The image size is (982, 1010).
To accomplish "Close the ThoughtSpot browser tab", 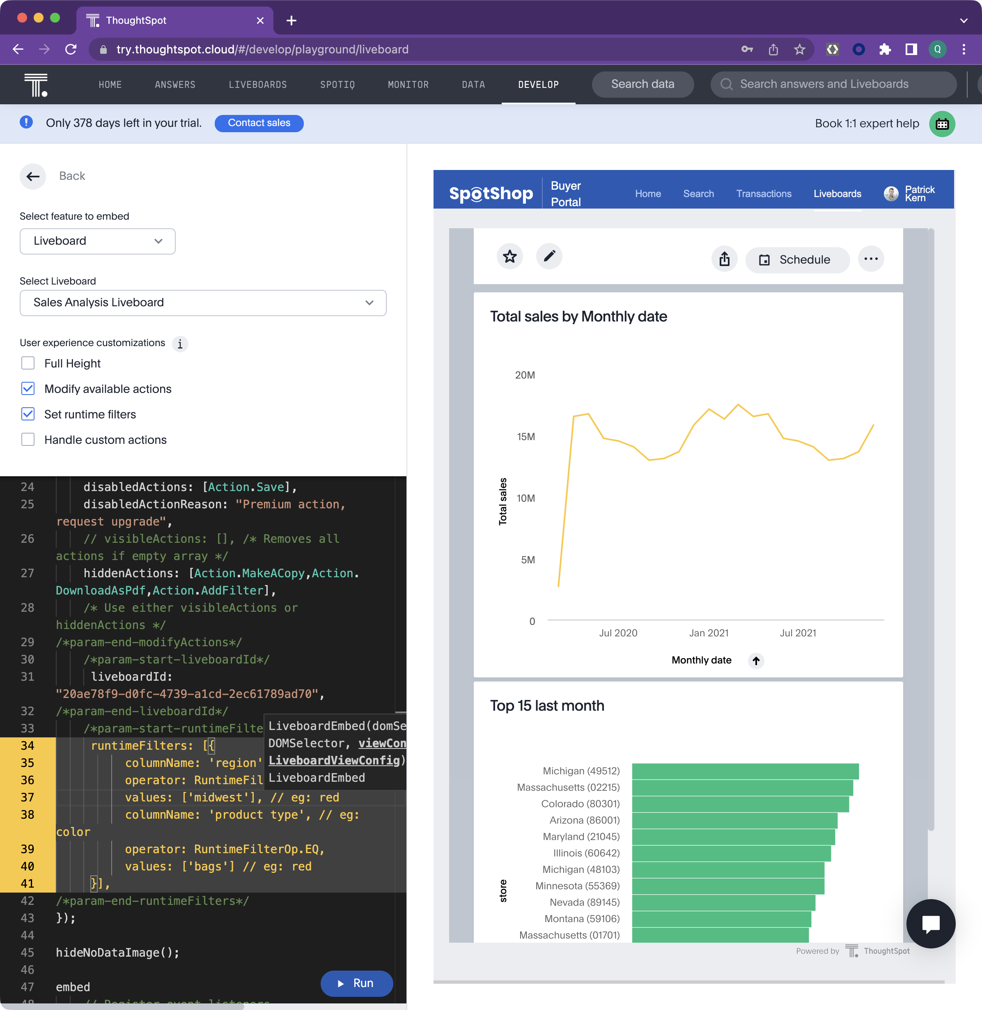I will 260,20.
